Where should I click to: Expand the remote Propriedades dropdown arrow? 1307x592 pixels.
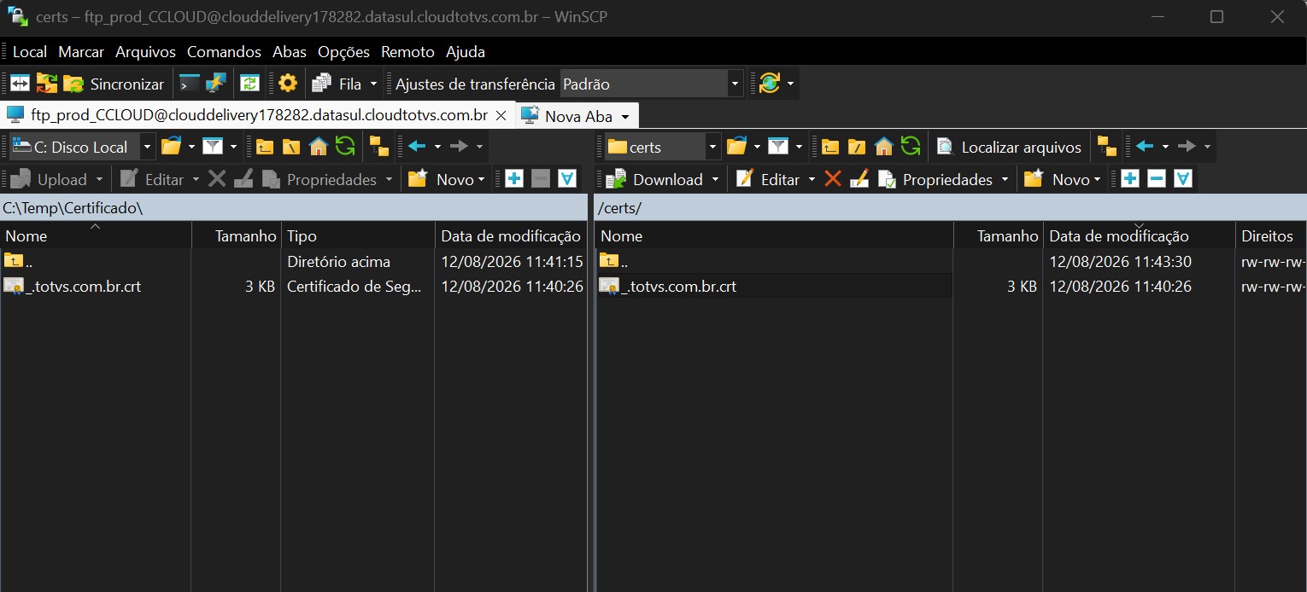point(1005,179)
